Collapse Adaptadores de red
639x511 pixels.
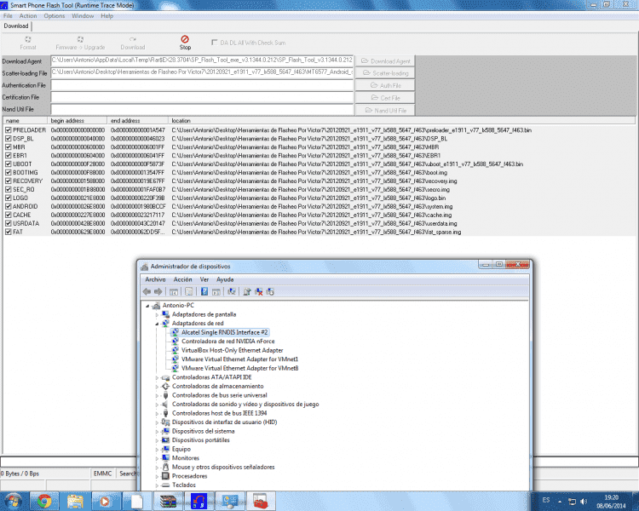[x=157, y=324]
